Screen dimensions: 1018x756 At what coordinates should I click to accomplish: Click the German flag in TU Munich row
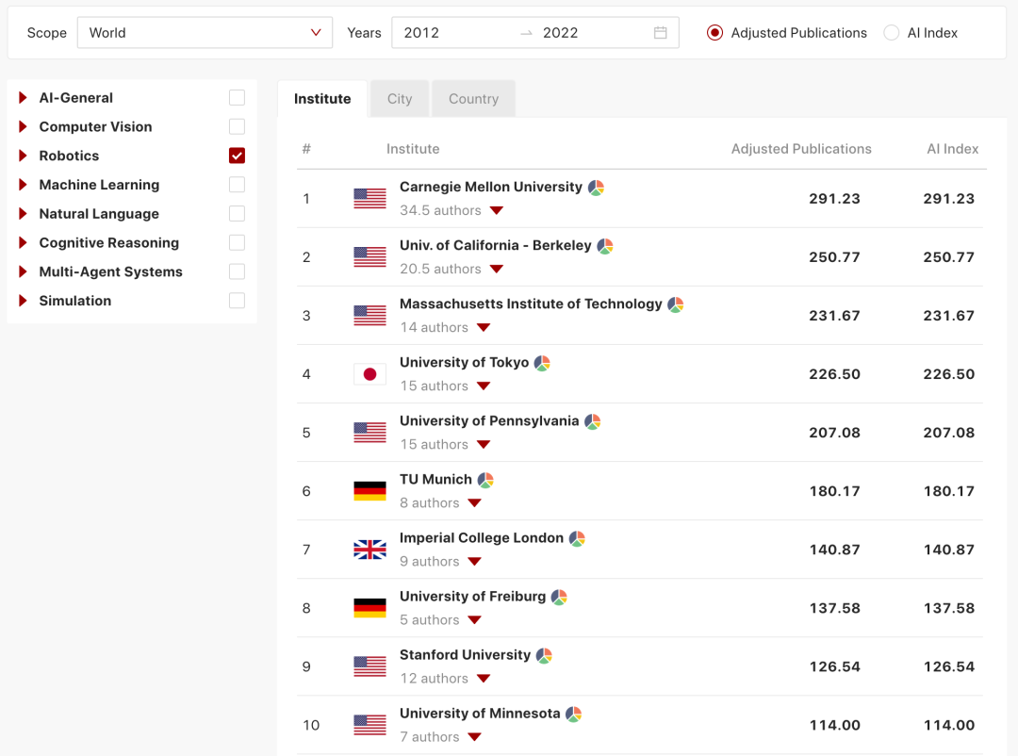click(370, 491)
